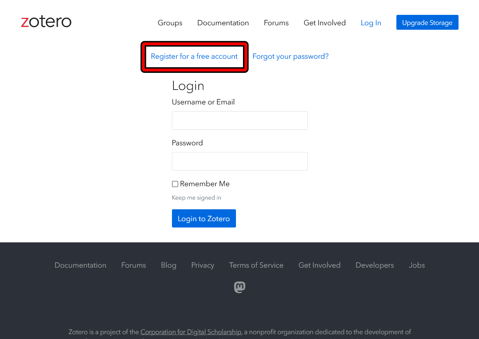Image resolution: width=479 pixels, height=339 pixels.
Task: Open the footer Documentation link
Action: [x=80, y=265]
